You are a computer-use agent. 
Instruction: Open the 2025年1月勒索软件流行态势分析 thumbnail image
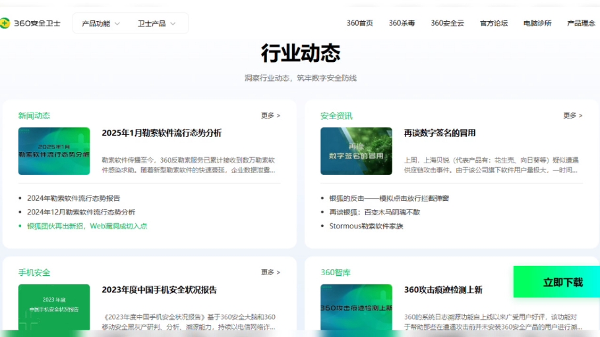pyautogui.click(x=54, y=151)
